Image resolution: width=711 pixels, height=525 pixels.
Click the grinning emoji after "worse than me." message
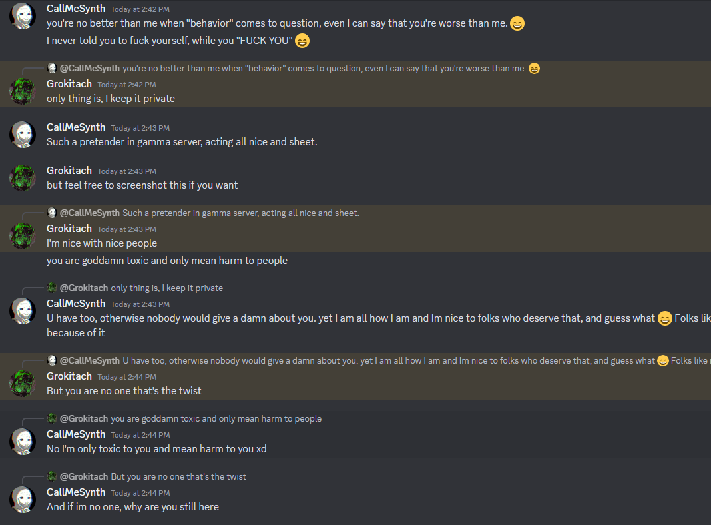[517, 23]
